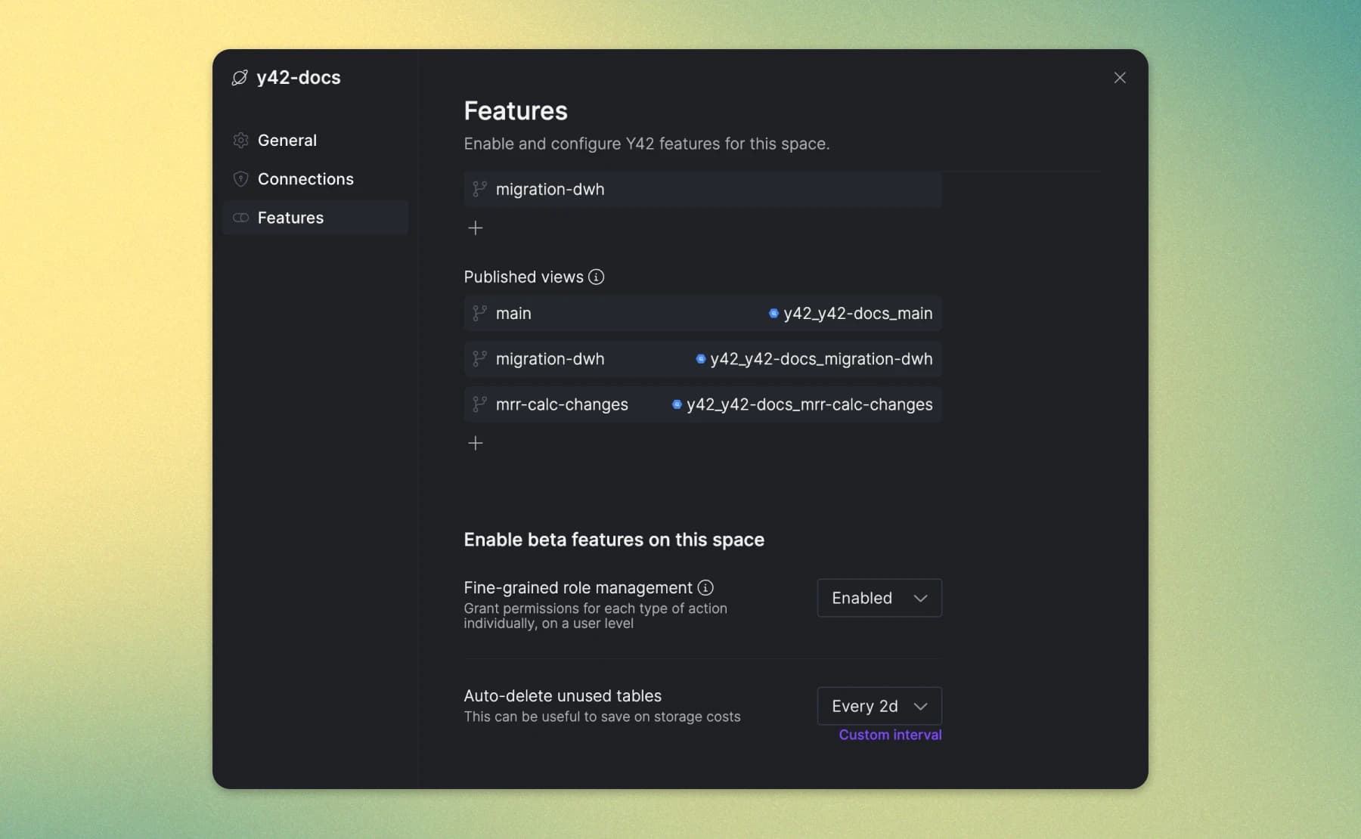Image resolution: width=1361 pixels, height=839 pixels.
Task: Click BigQuery icon beside y42_y42-docs_mrr-calc-changes
Action: coord(677,404)
